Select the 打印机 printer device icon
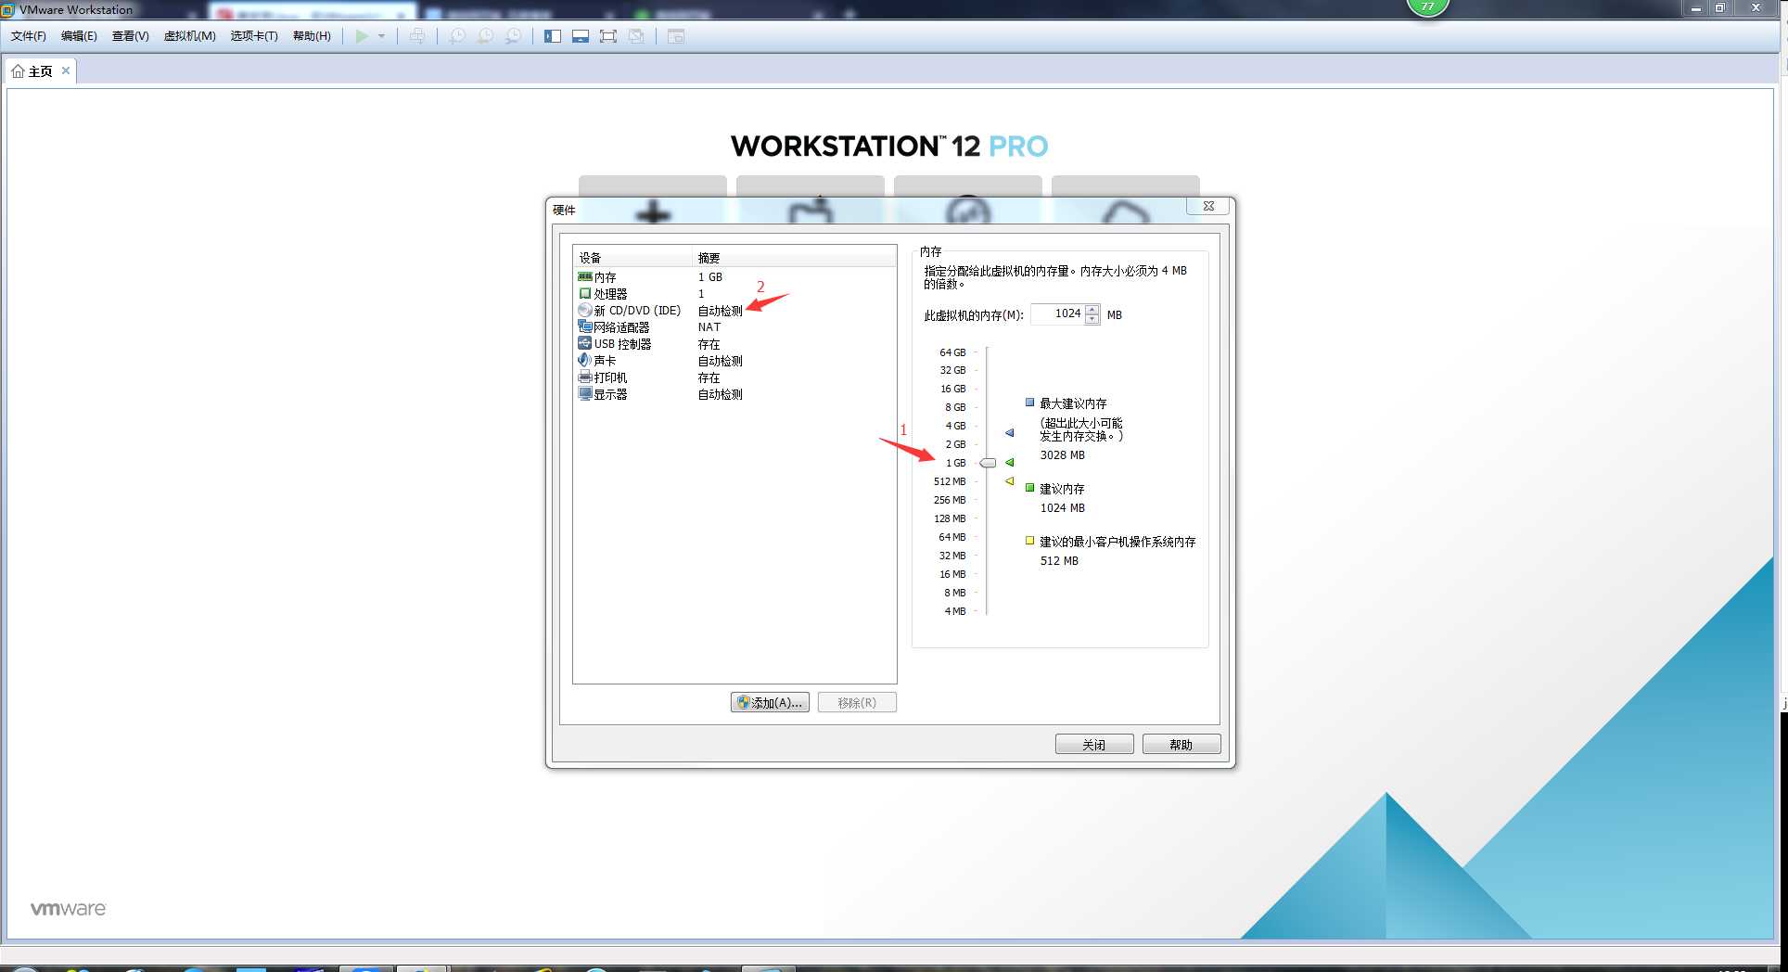The height and width of the screenshot is (972, 1788). pos(584,377)
